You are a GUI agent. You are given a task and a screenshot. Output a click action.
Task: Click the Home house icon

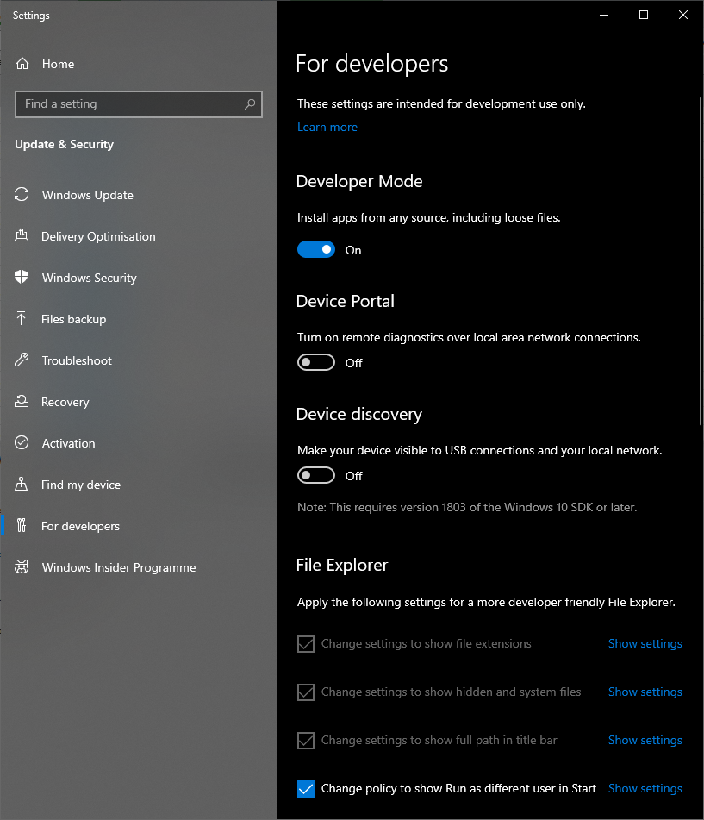[22, 64]
